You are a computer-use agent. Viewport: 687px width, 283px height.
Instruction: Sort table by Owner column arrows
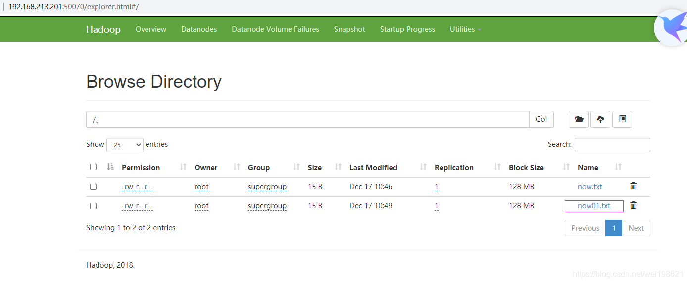pyautogui.click(x=237, y=167)
